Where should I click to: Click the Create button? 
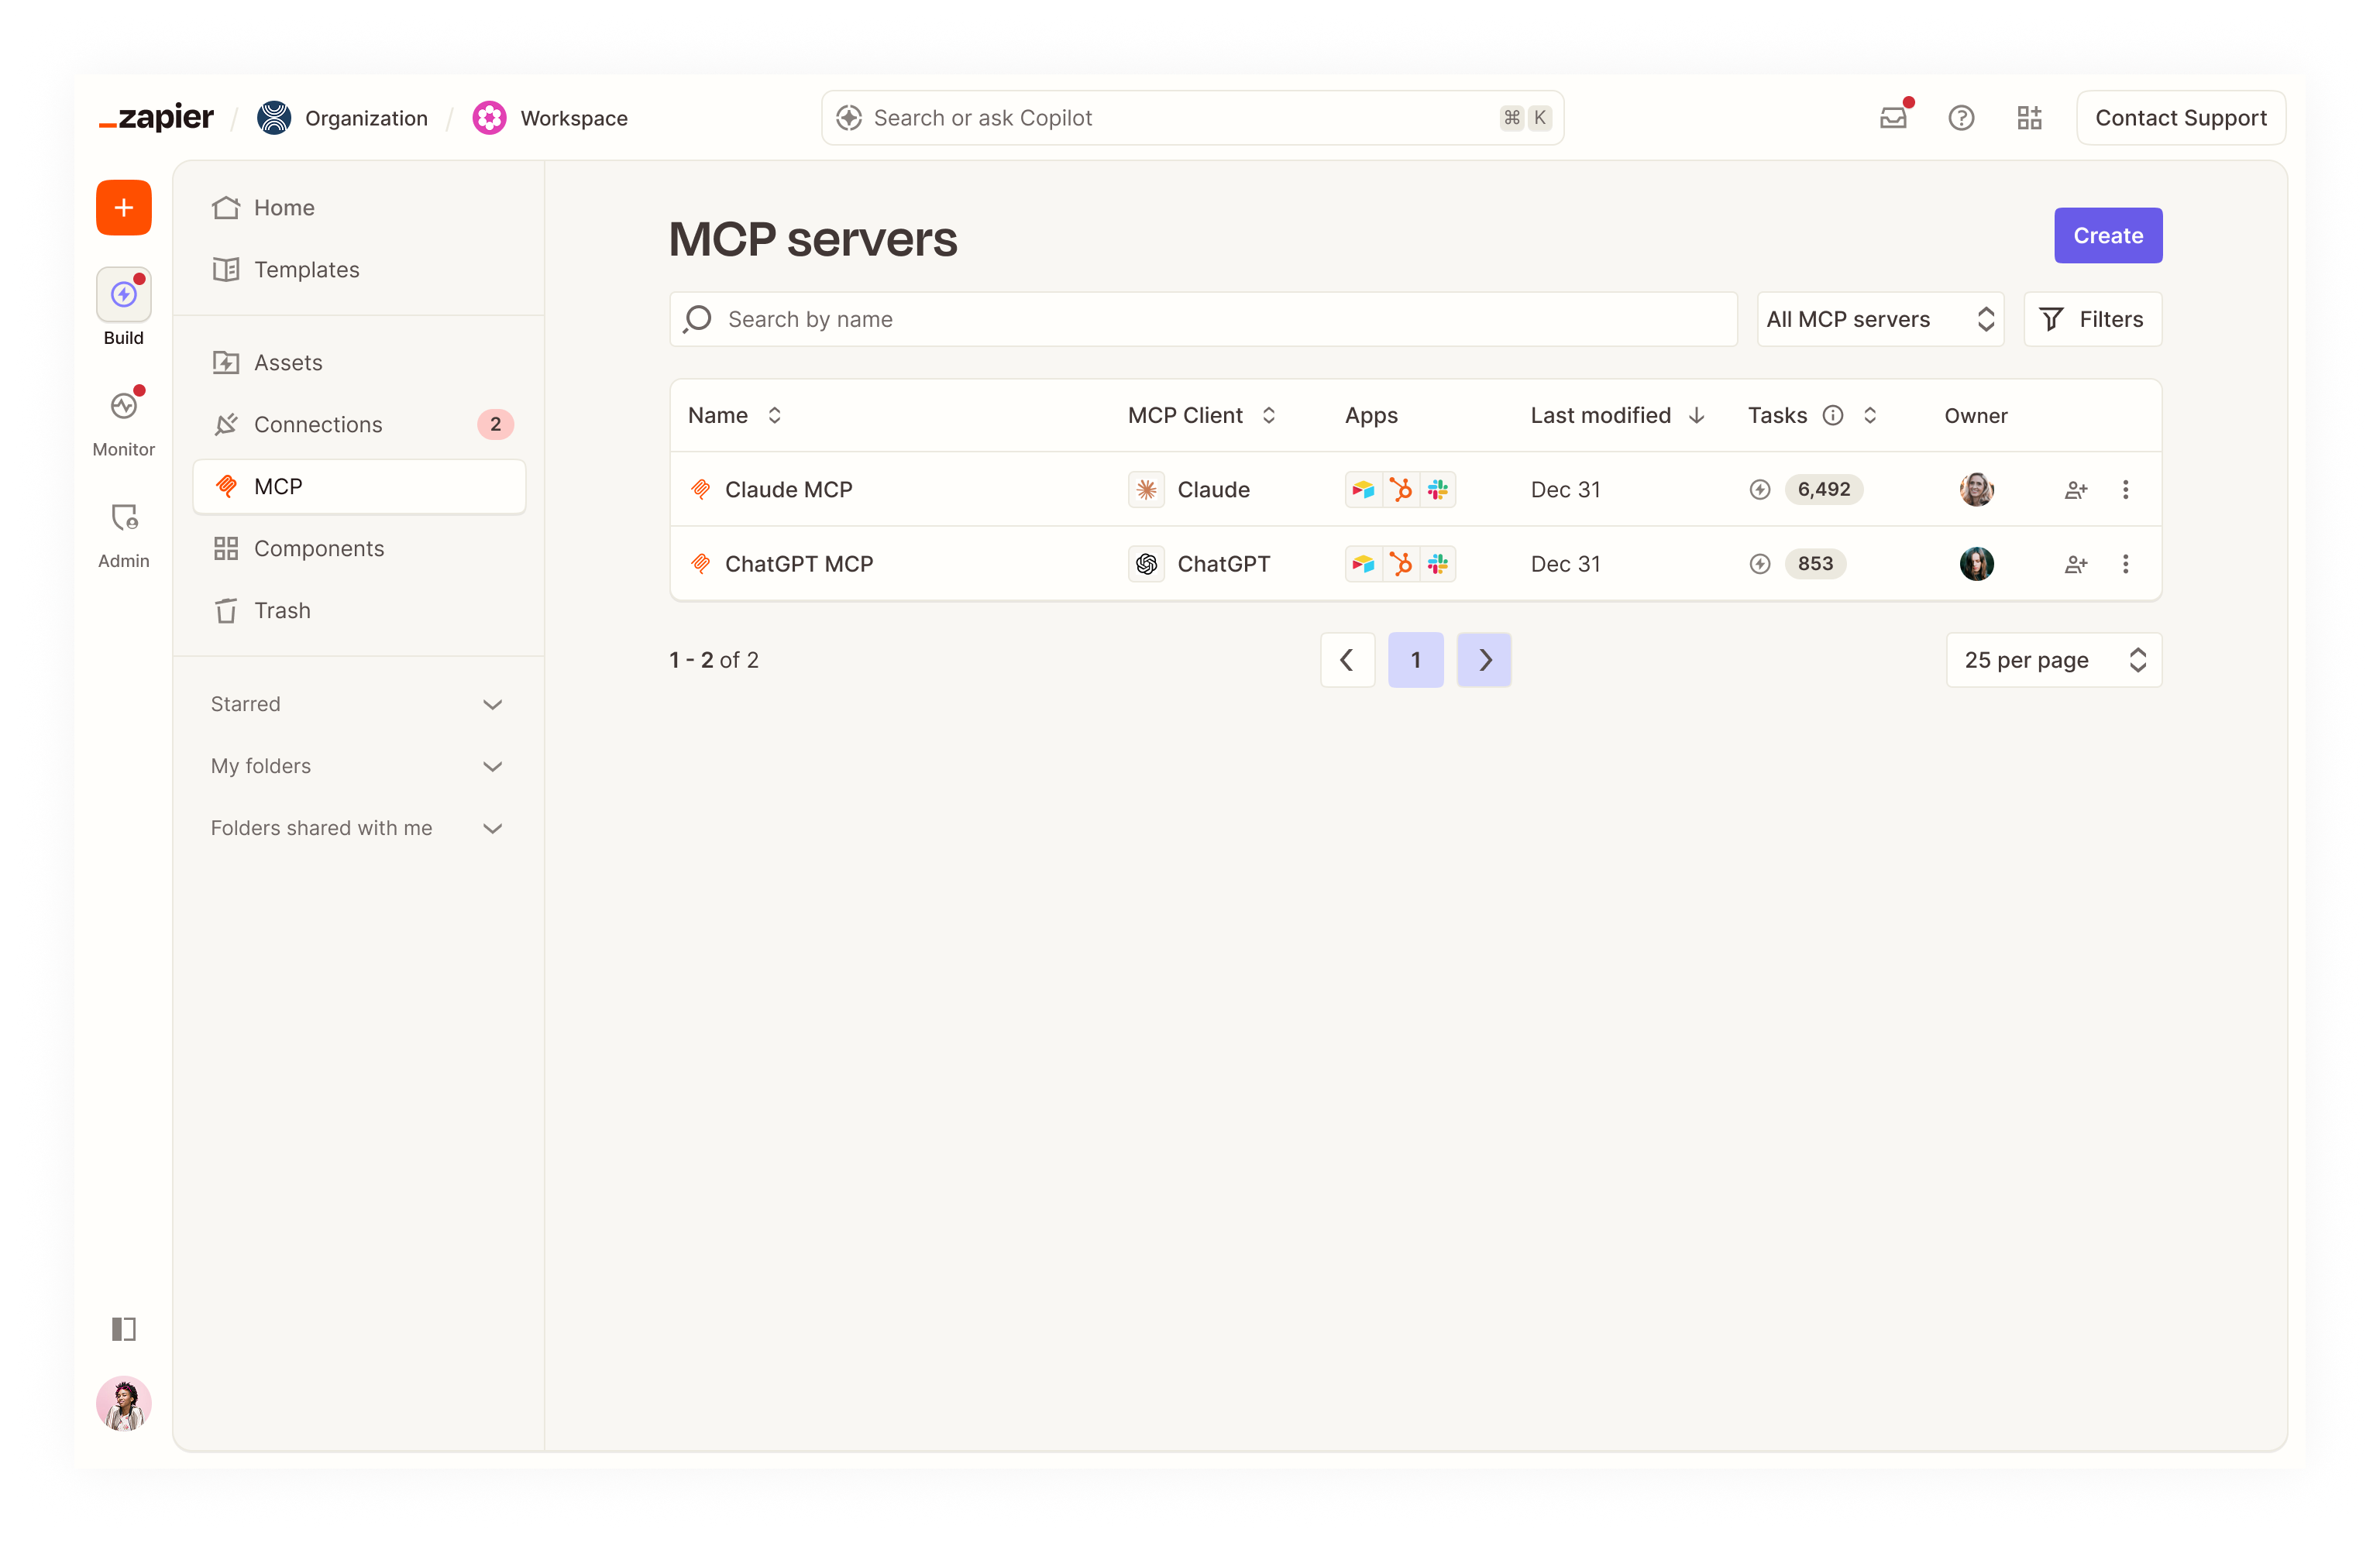(x=2108, y=236)
